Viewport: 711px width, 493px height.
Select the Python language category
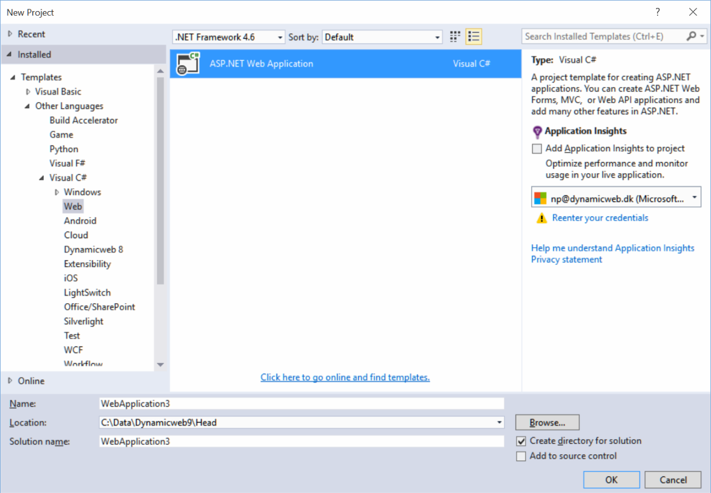(64, 149)
